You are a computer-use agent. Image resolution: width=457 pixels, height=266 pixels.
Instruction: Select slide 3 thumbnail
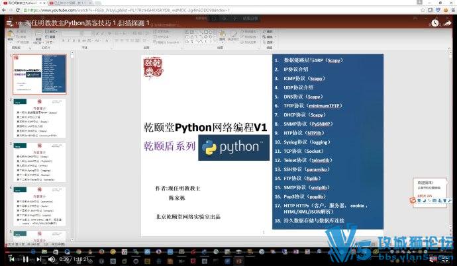39,162
